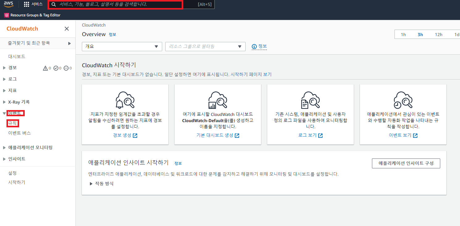Click the CloudWatch breadcrumb

click(x=94, y=25)
